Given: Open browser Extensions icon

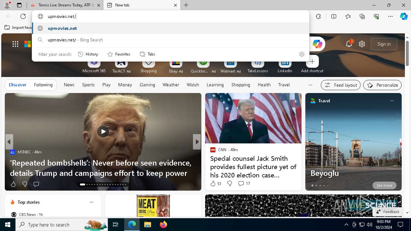Looking at the screenshot, I should pos(318,16).
